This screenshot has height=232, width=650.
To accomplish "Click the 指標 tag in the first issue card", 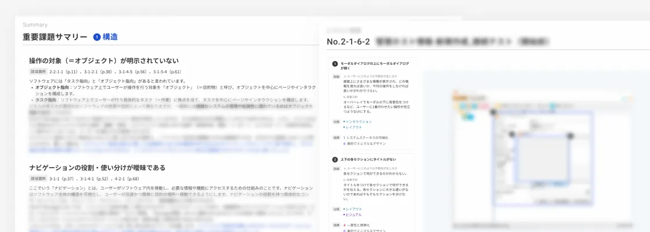I will (336, 137).
